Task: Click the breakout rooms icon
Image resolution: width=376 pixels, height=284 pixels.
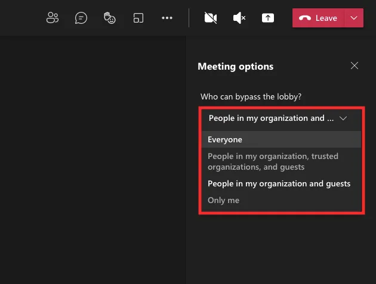Action: coord(138,18)
